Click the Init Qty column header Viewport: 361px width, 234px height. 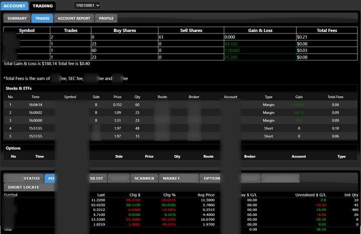point(351,194)
